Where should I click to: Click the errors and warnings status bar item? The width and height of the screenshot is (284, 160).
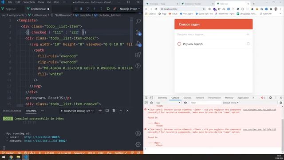[x=30, y=153]
